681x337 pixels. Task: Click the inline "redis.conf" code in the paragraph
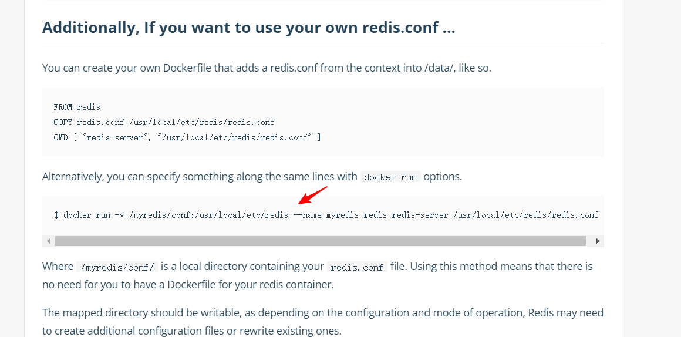click(357, 267)
